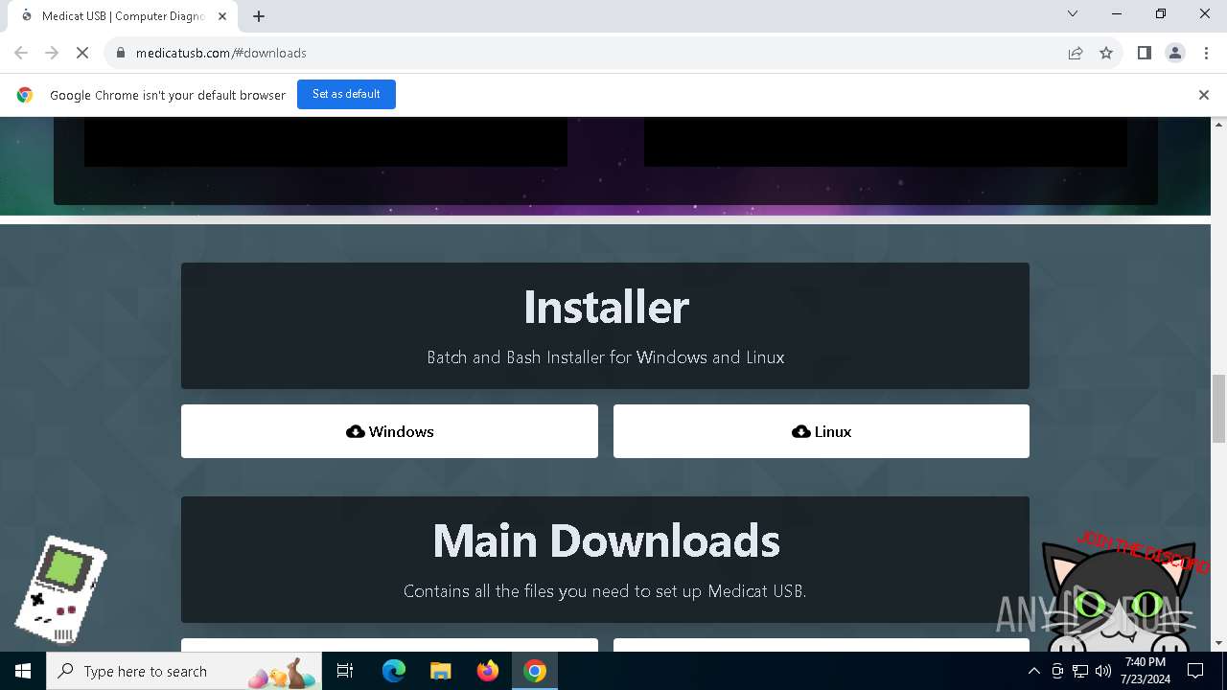
Task: Open the notification center
Action: [1195, 671]
